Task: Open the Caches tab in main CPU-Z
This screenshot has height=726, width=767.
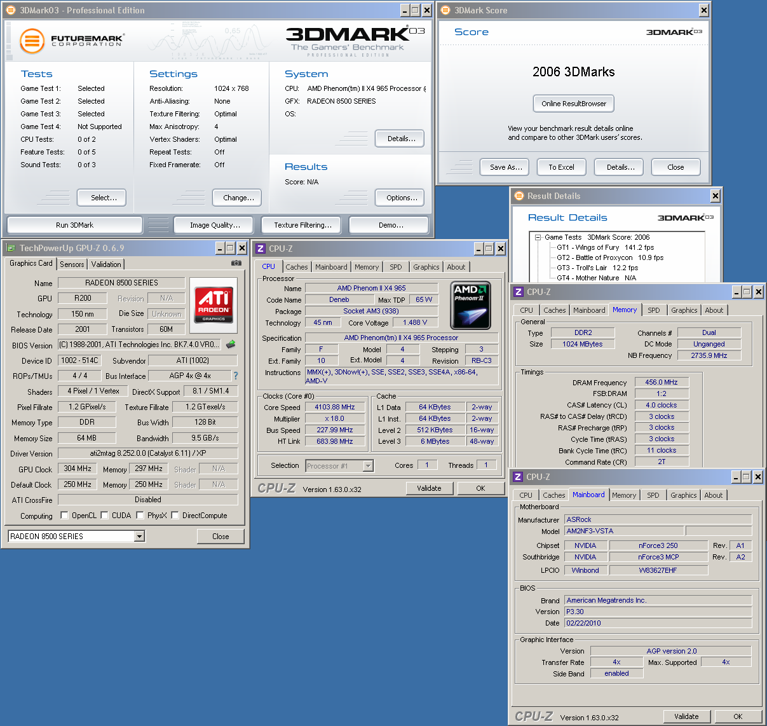Action: [297, 267]
